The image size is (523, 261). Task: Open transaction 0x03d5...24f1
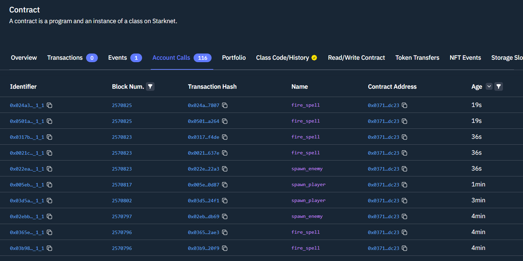[x=204, y=201]
